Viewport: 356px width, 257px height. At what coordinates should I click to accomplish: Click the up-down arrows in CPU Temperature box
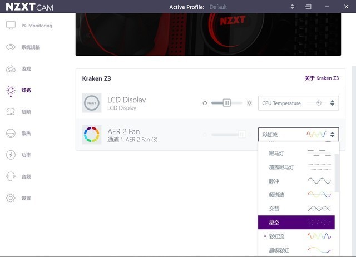point(332,103)
